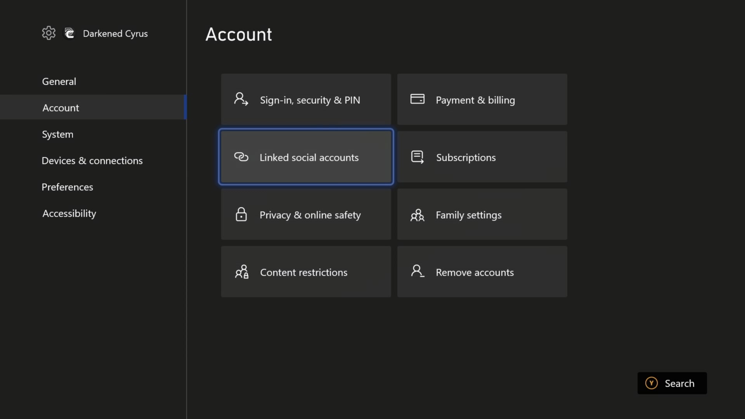Click the list icon on Subscriptions tile
Screen dimensions: 745x419
[417, 157]
